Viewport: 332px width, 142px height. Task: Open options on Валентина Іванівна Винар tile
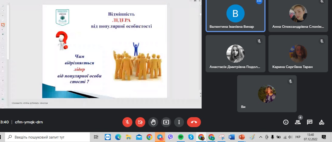click(259, 2)
